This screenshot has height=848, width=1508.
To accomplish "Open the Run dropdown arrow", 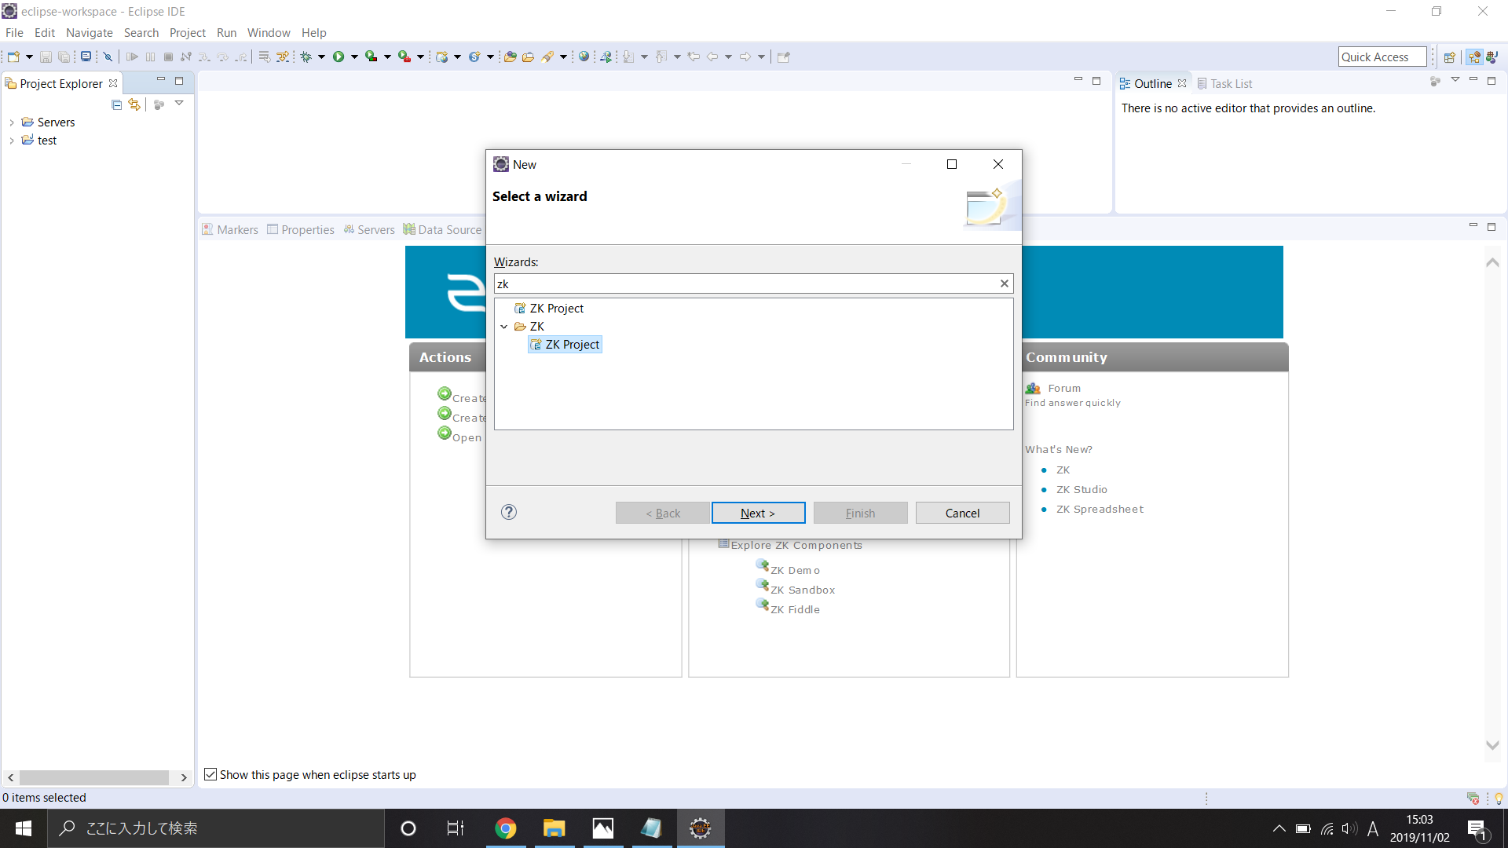I will coord(354,57).
